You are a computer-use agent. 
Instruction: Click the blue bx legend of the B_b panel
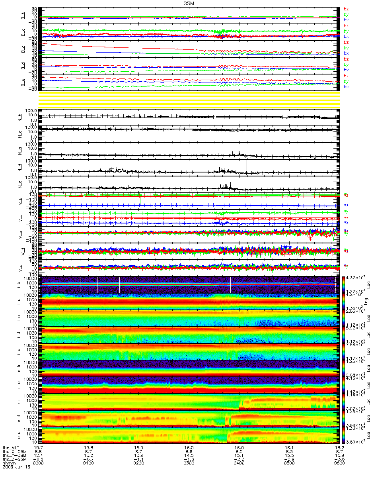point(346,20)
